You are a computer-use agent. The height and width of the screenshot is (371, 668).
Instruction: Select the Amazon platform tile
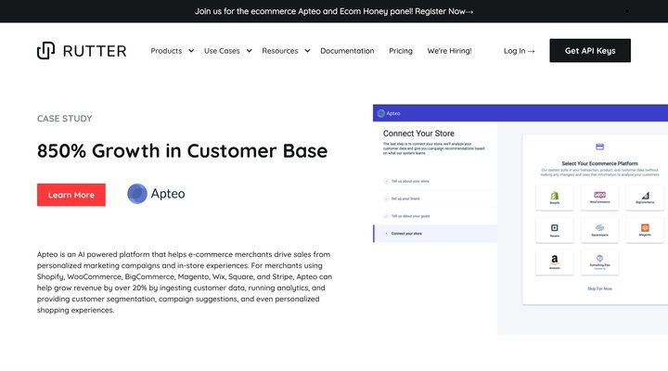pyautogui.click(x=555, y=262)
